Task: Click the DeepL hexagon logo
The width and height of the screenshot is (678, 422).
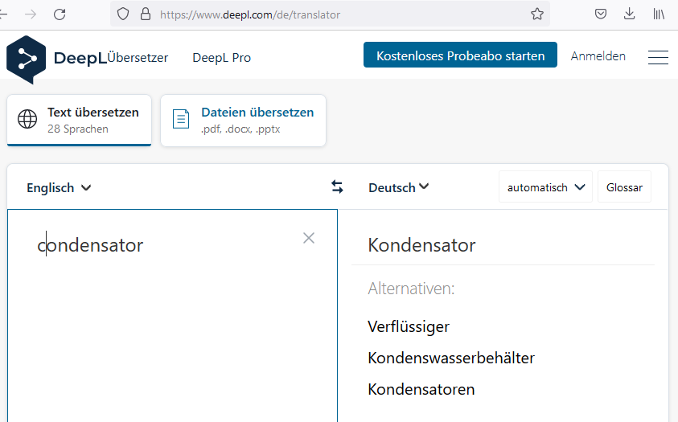Action: tap(26, 59)
